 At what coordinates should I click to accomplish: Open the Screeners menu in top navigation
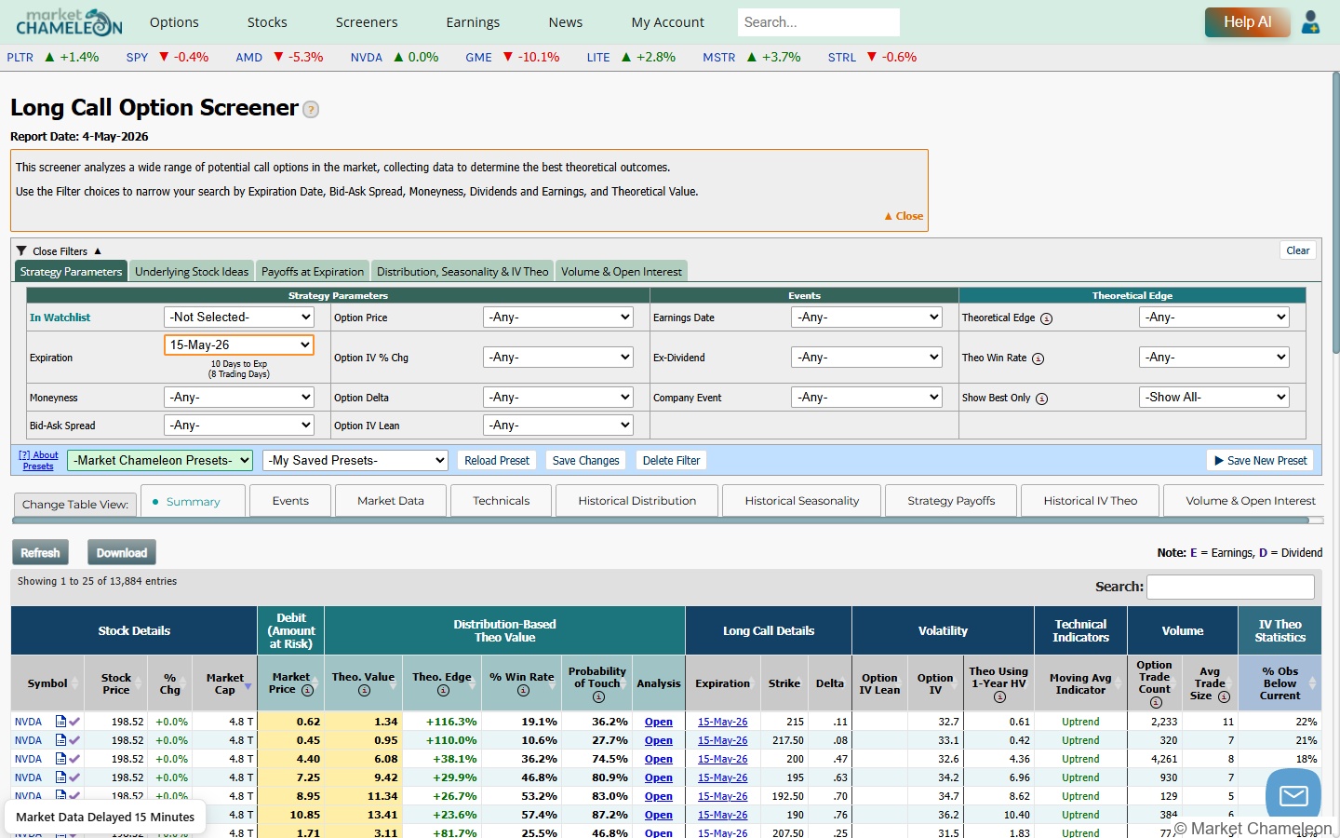point(367,22)
